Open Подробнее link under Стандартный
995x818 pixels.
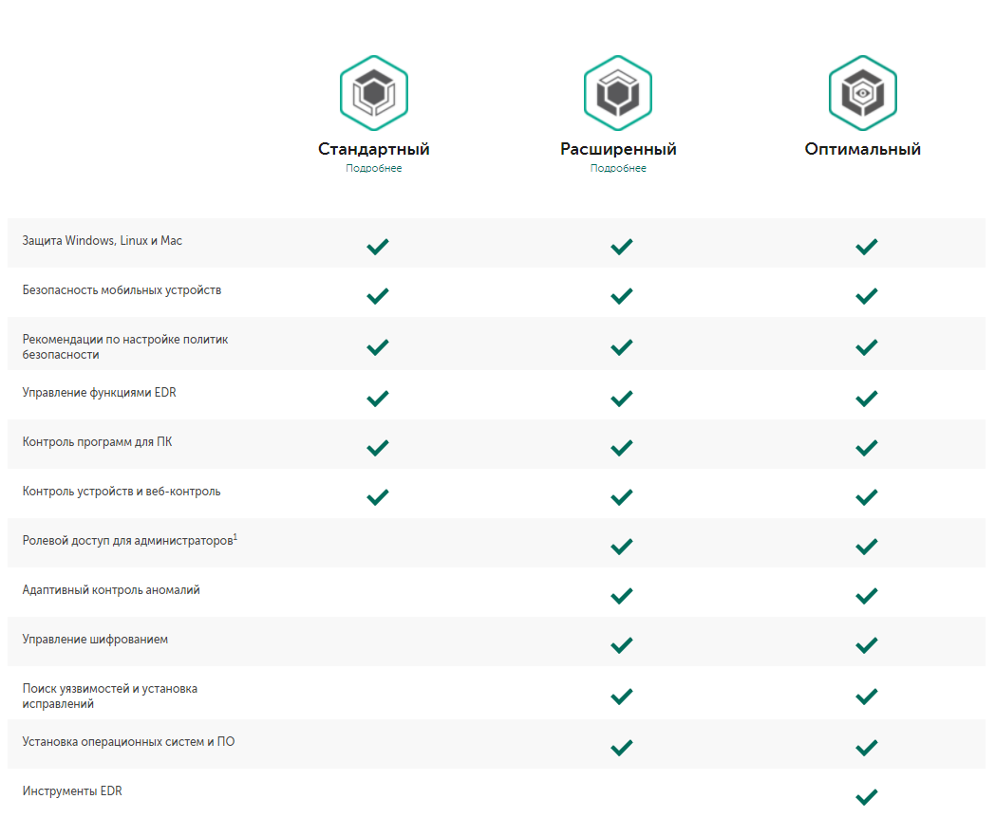(374, 168)
